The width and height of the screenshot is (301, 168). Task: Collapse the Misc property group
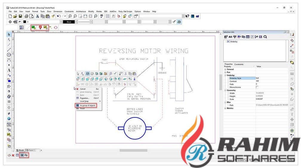[x=225, y=102]
